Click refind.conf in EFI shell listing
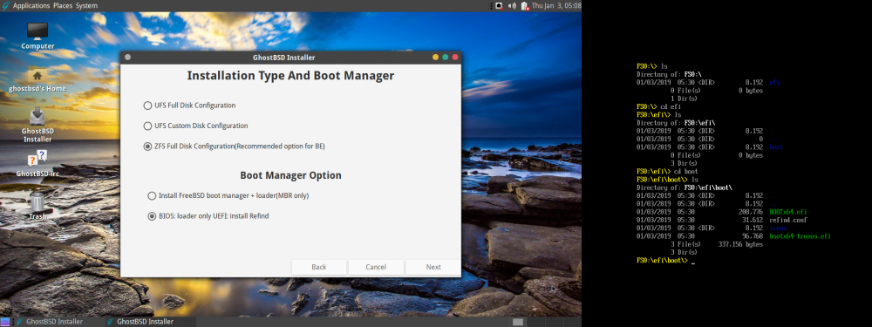The height and width of the screenshot is (327, 872). tap(787, 221)
